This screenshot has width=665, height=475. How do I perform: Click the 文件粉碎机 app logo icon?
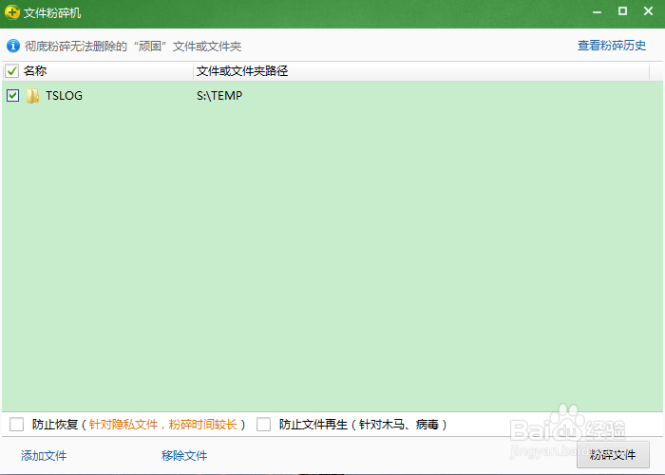[x=11, y=12]
